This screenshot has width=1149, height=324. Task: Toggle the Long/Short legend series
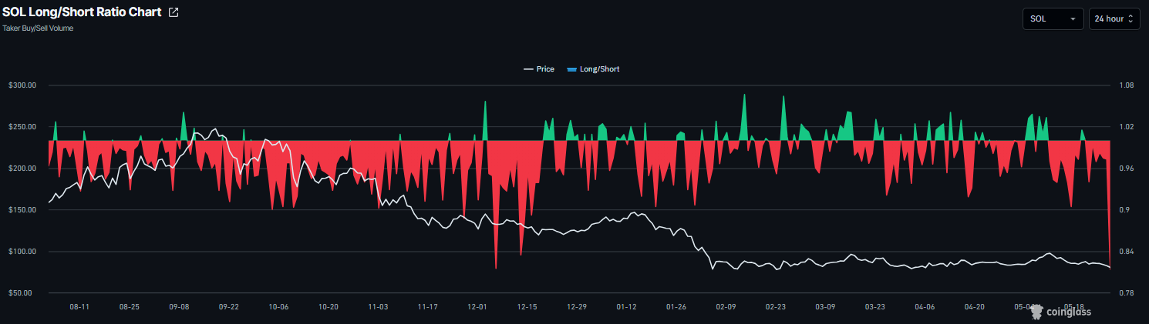click(x=593, y=69)
